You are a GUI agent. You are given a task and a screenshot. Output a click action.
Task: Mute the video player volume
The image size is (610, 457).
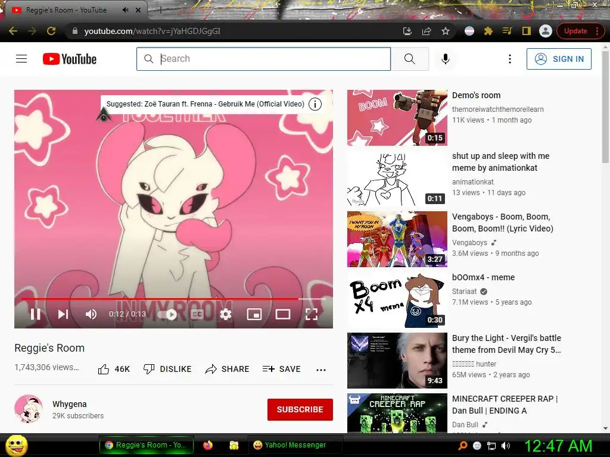click(91, 314)
